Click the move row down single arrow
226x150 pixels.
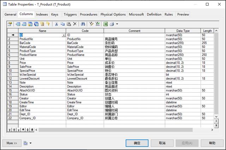[23, 130]
